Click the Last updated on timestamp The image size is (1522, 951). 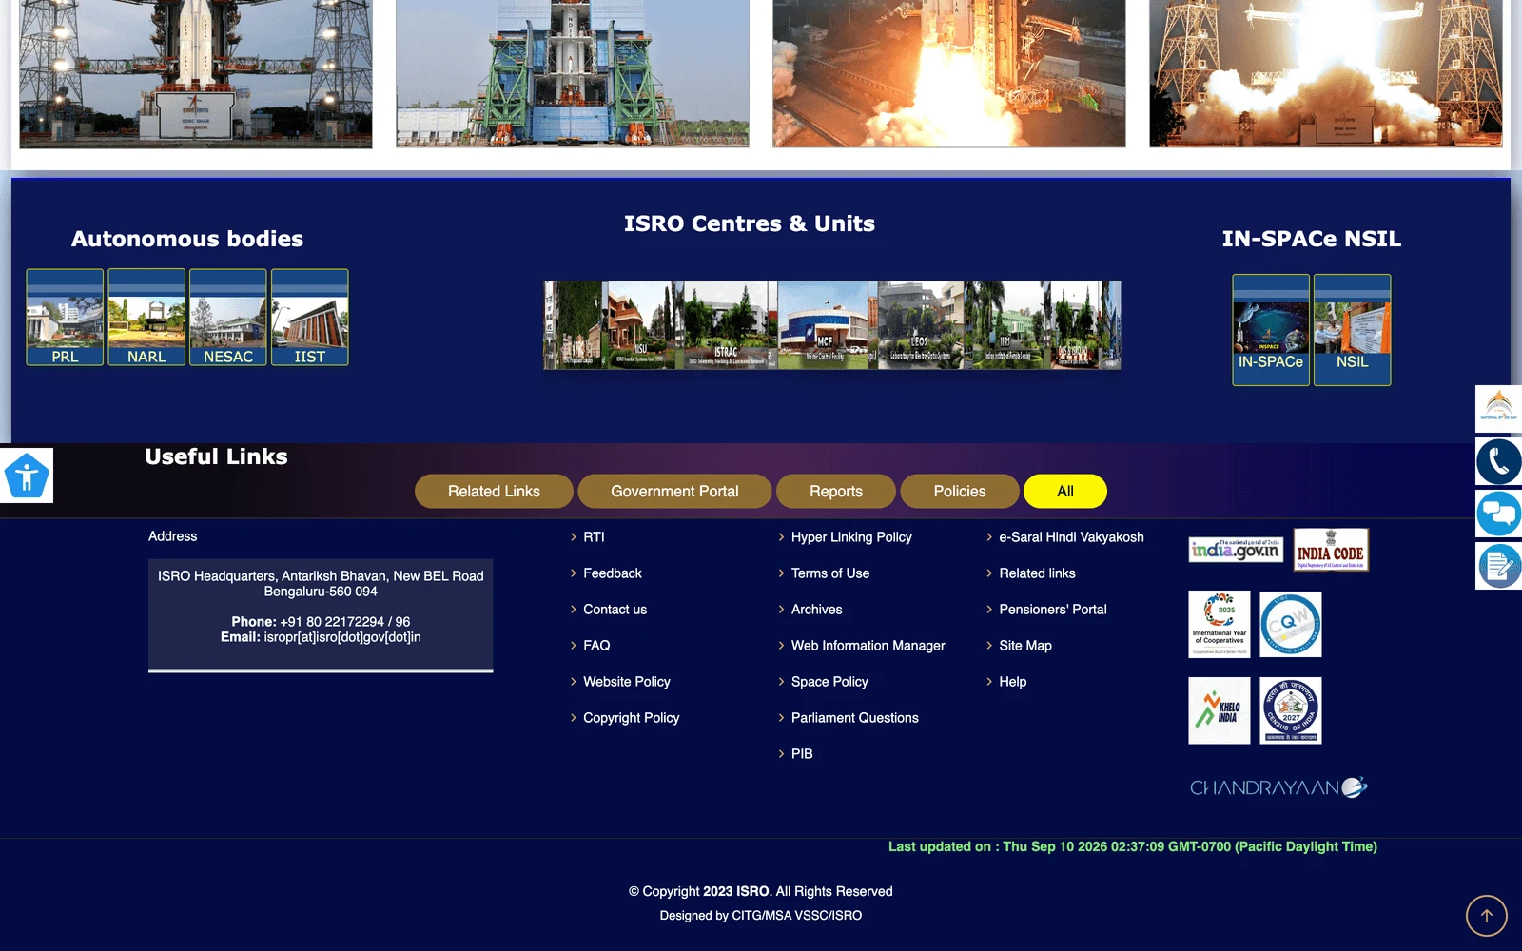(x=1133, y=846)
